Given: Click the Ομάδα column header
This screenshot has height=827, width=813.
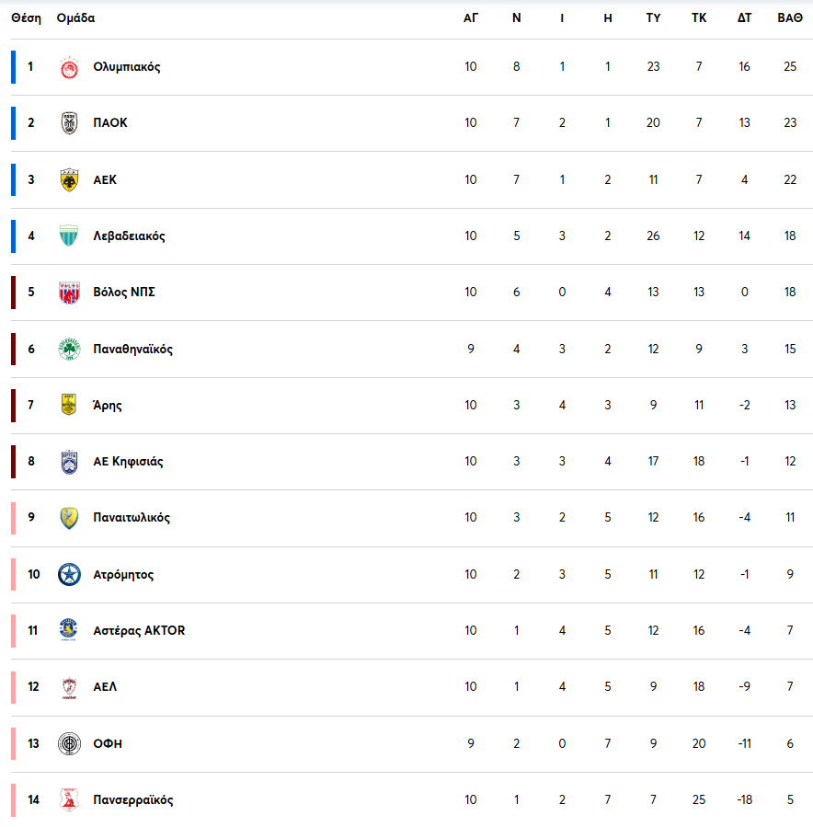Looking at the screenshot, I should coord(75,18).
